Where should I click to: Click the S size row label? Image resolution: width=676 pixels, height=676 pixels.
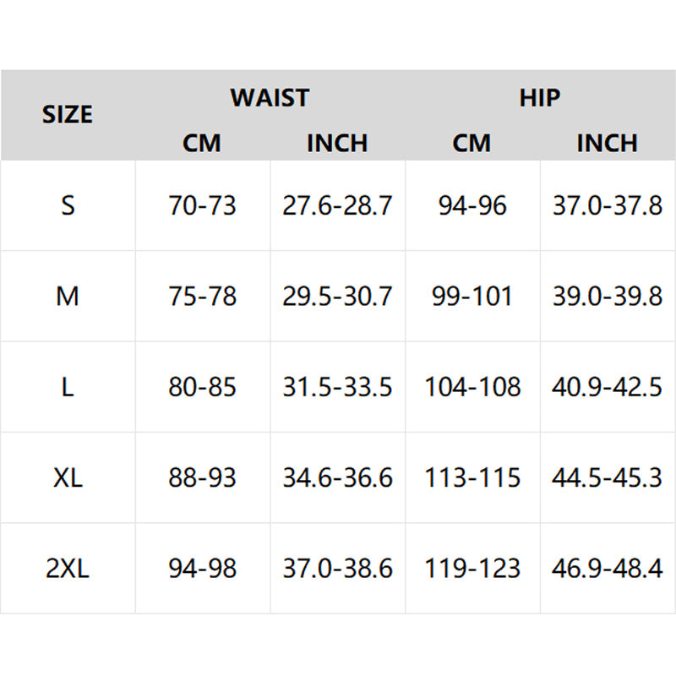click(68, 205)
